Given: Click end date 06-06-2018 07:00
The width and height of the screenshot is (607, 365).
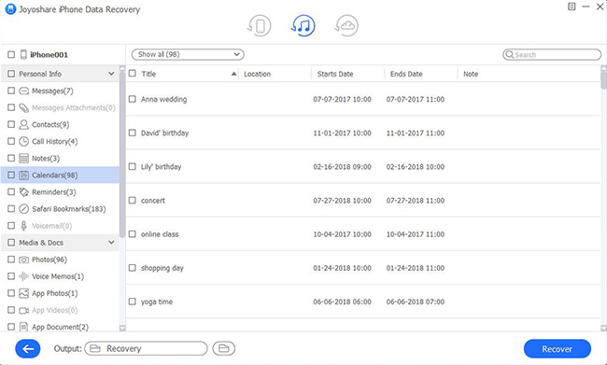Looking at the screenshot, I should click(x=416, y=302).
